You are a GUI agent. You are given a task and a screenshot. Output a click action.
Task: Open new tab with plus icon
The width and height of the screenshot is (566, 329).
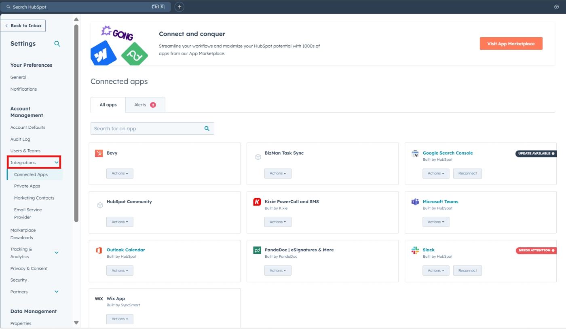(x=180, y=7)
